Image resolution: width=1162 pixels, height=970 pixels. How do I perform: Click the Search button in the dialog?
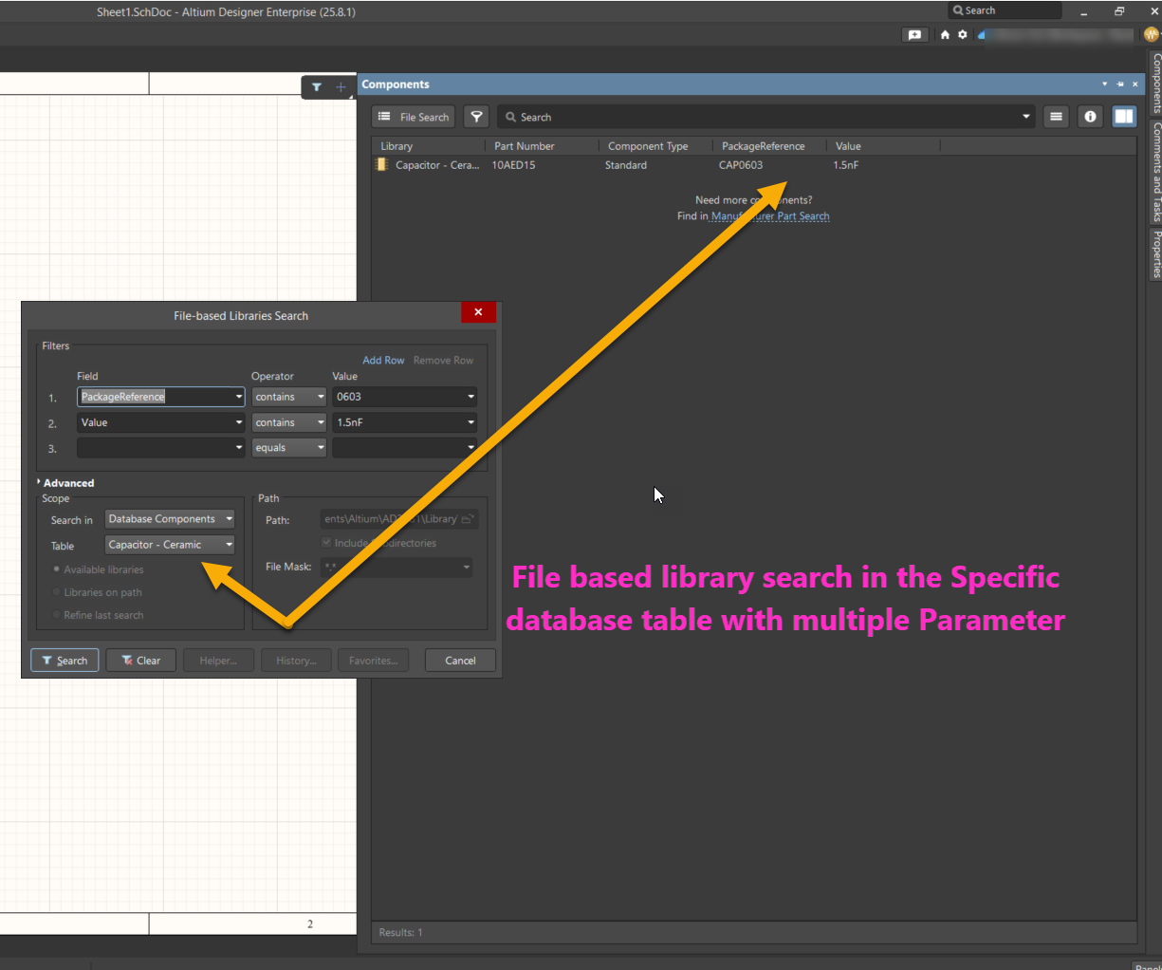[x=65, y=661]
